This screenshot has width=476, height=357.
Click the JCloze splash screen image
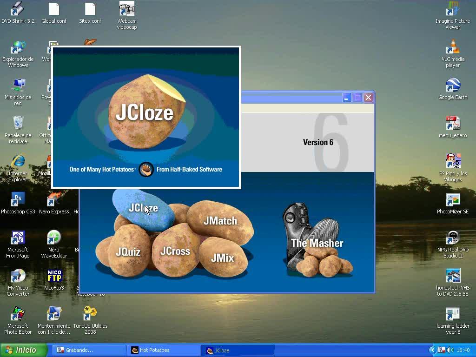point(146,117)
